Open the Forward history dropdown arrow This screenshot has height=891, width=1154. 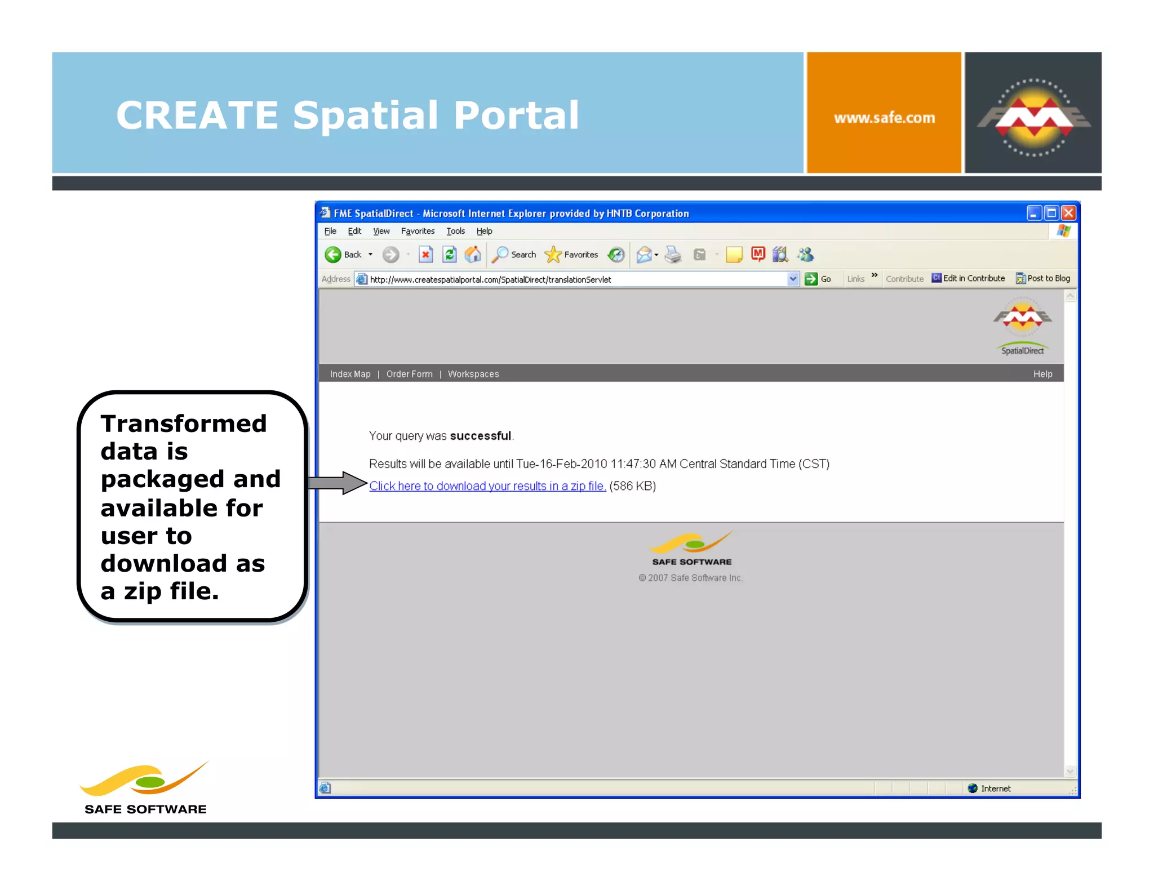tap(408, 255)
